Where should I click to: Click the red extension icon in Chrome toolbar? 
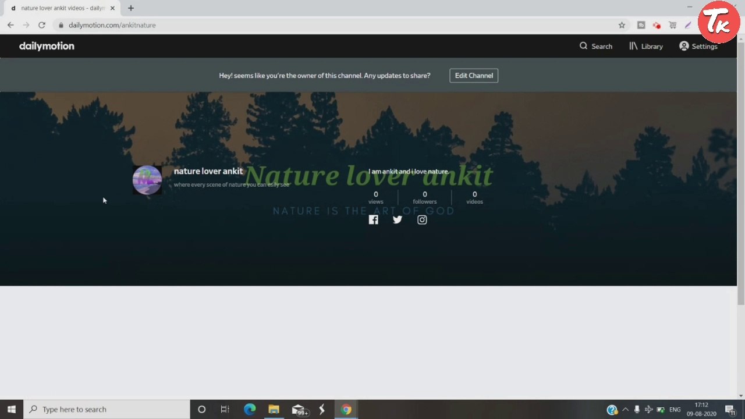coord(657,25)
